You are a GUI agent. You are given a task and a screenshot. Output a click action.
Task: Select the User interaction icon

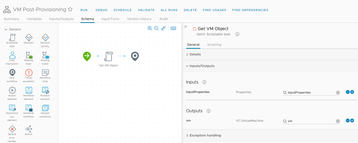(12, 55)
